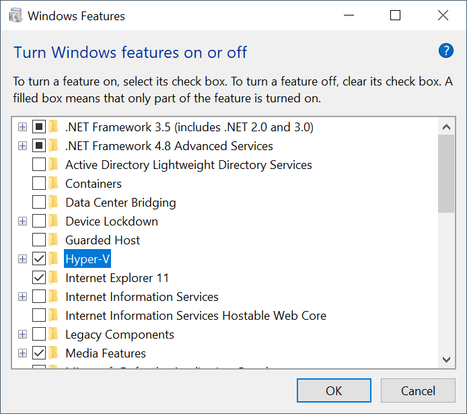Click the Containers folder icon
Image resolution: width=467 pixels, height=414 pixels.
[x=54, y=184]
